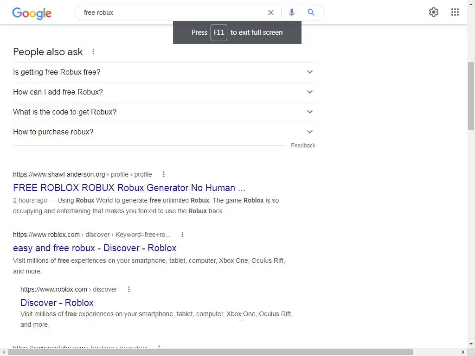Expand 'Is getting free Robux free?'
475x356 pixels.
[164, 72]
